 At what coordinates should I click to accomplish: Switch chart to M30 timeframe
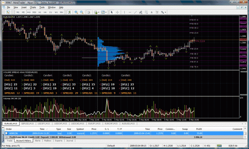pyautogui.click(x=34, y=12)
